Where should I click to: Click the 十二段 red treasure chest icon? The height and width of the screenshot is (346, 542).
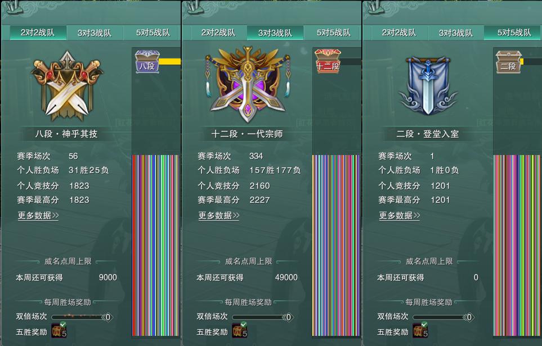pyautogui.click(x=328, y=61)
